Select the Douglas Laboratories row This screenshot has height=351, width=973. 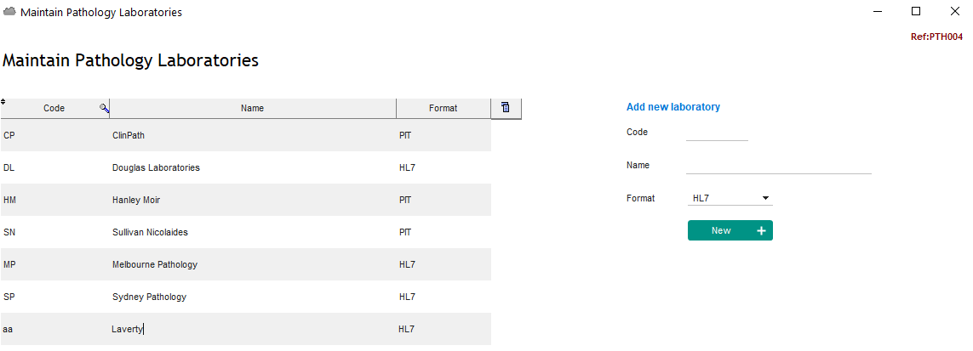click(x=246, y=167)
